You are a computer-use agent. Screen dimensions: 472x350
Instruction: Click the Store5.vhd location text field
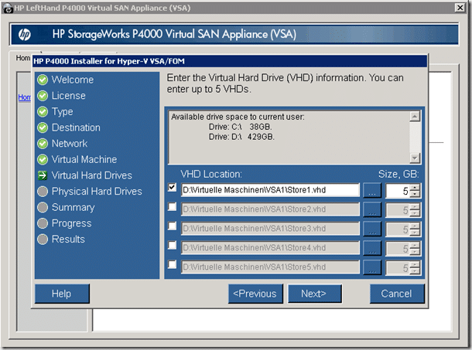click(x=270, y=267)
